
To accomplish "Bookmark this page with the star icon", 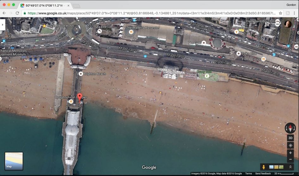I will [281, 13].
